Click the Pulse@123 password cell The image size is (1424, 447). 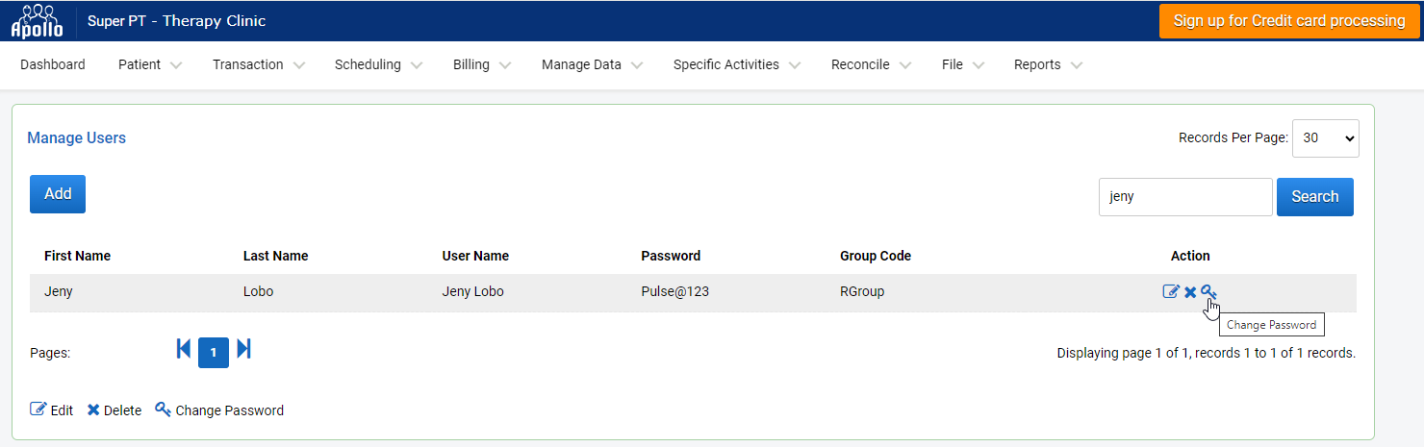[675, 291]
